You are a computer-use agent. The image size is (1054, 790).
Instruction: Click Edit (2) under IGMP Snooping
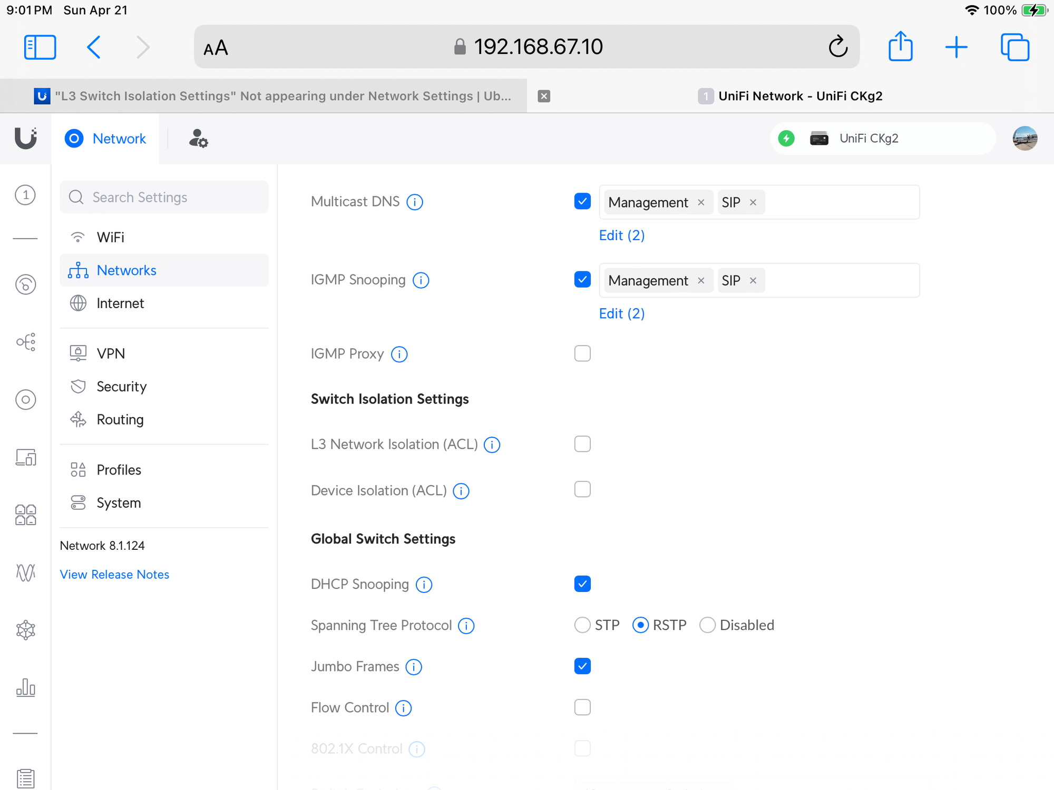coord(621,314)
